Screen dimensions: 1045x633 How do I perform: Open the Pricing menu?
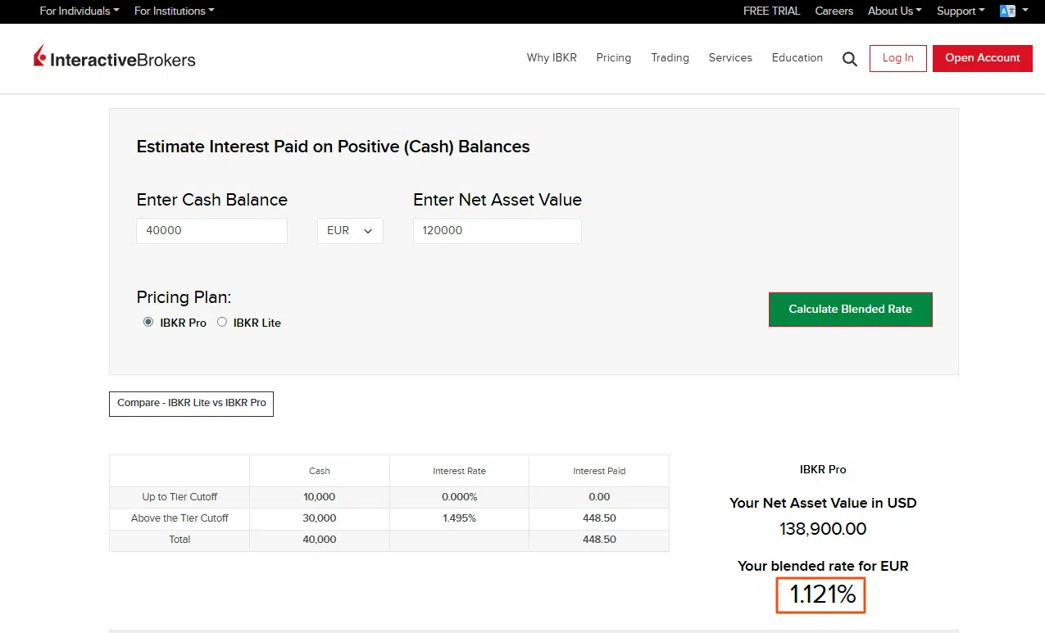614,57
